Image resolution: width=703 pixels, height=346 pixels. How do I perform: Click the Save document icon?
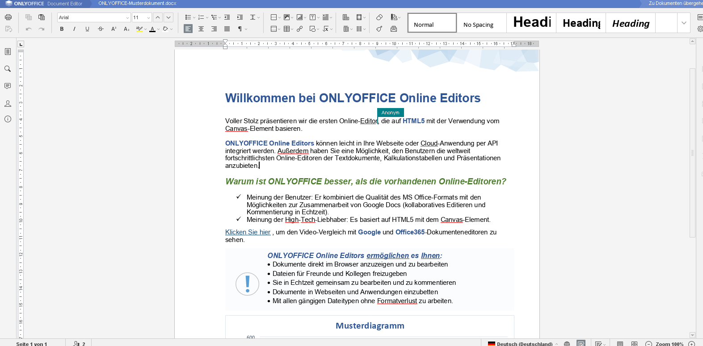click(x=8, y=29)
